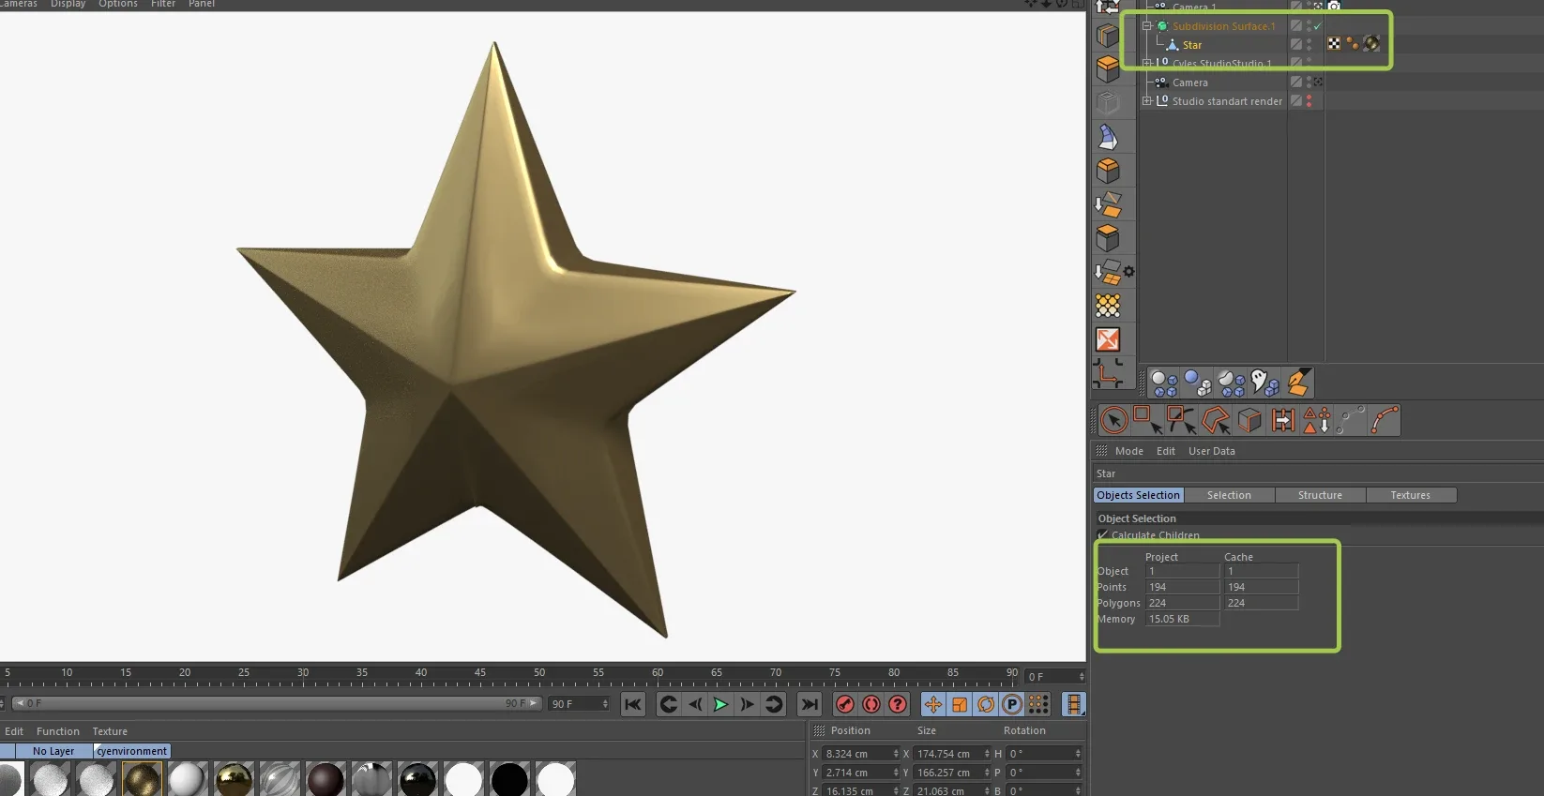The image size is (1544, 796).
Task: Go to start of animation
Action: (633, 704)
